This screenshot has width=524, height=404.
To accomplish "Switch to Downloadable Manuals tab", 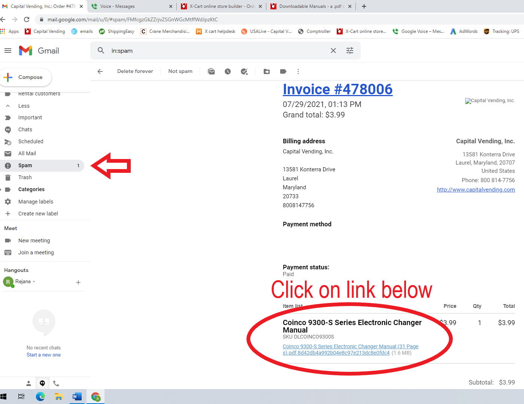I will (311, 6).
